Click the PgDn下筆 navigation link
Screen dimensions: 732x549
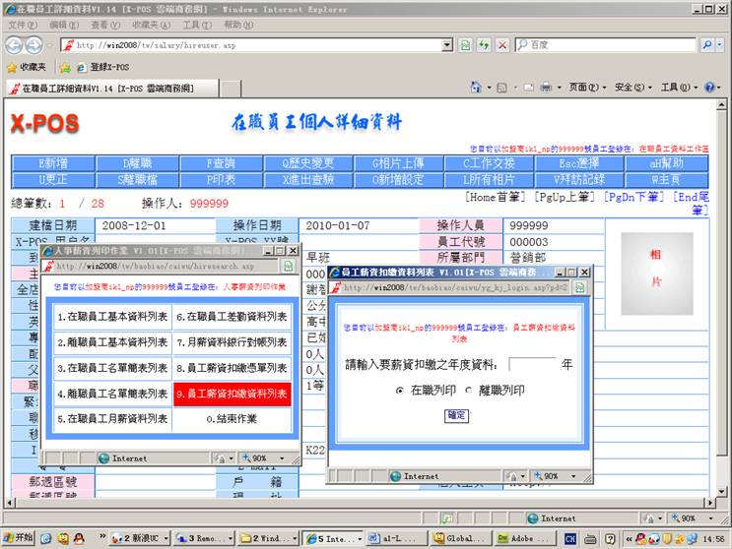[633, 198]
